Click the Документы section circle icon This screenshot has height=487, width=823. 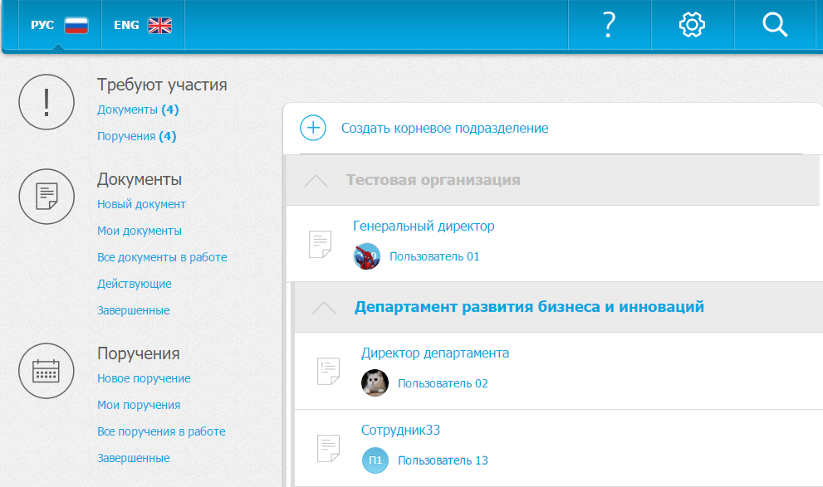click(47, 197)
